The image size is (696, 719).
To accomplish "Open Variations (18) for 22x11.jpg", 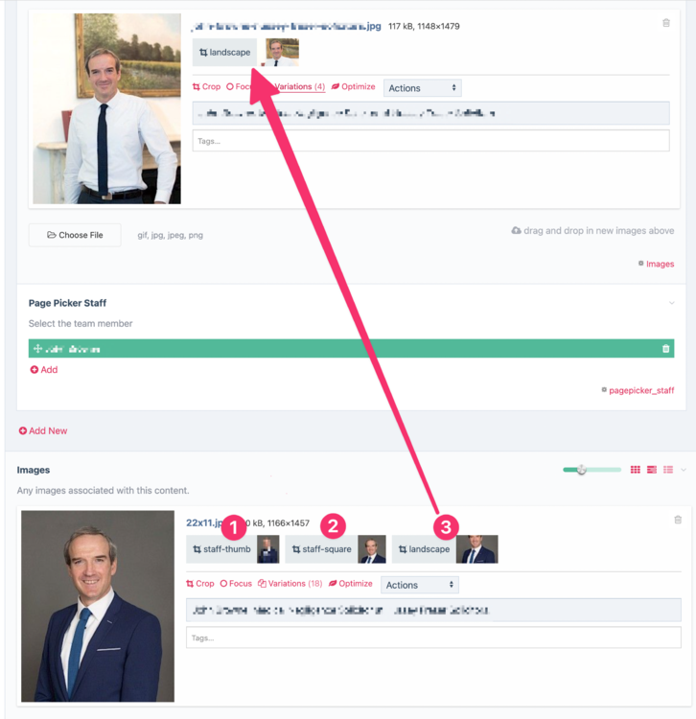I will tap(290, 584).
